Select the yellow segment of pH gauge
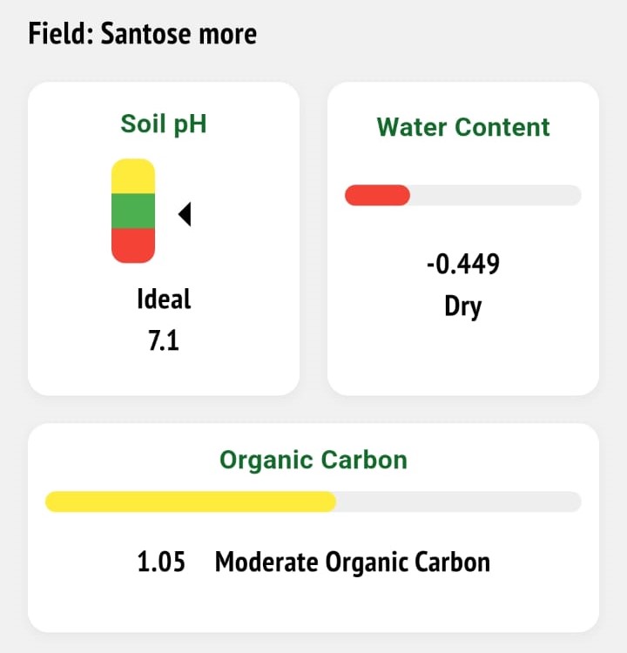 [x=133, y=176]
